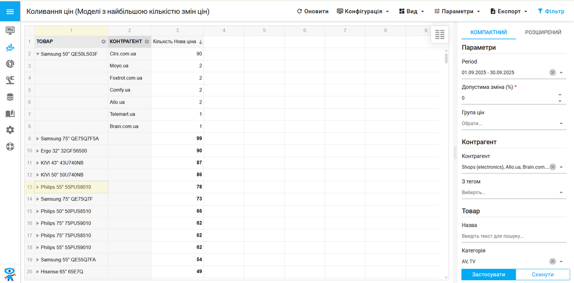The height and width of the screenshot is (283, 574).
Task: Click the Застосувати button
Action: tap(489, 274)
